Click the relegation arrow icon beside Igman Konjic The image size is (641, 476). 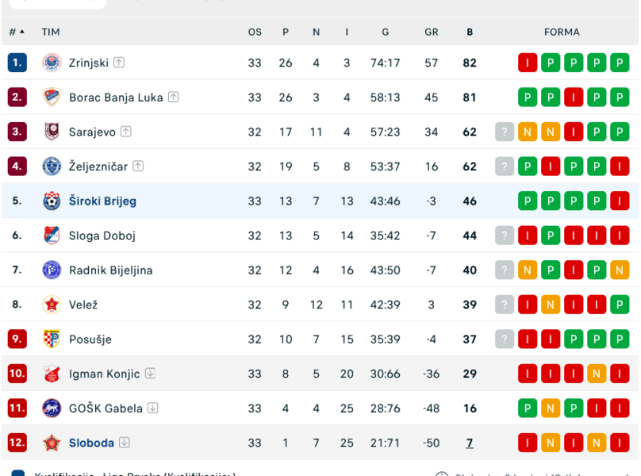tap(150, 374)
